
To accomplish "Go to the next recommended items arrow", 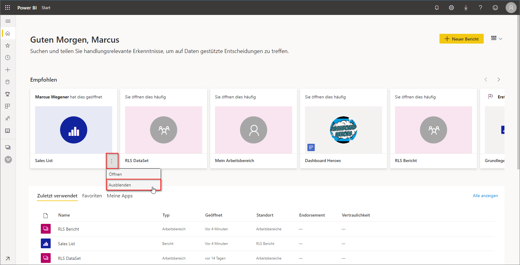I will 499,79.
